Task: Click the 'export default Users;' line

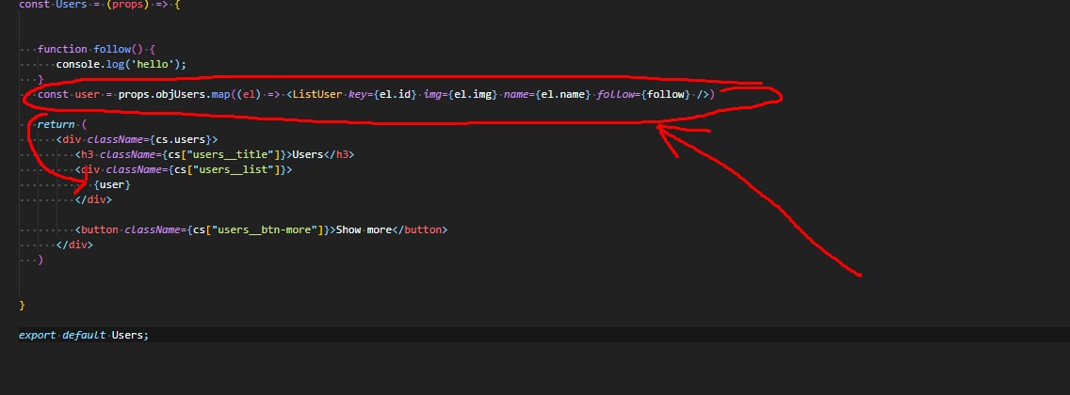Action: click(x=83, y=335)
